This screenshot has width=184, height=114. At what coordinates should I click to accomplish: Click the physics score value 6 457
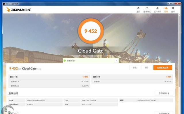pos(169,77)
